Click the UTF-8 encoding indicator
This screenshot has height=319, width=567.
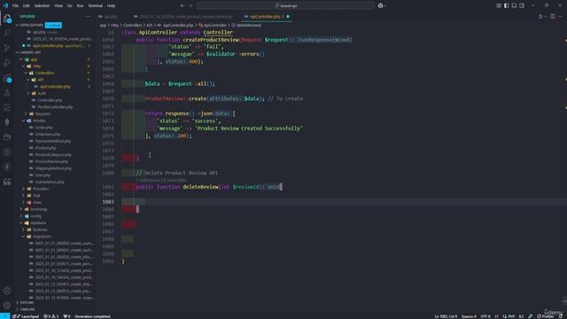[485, 316]
